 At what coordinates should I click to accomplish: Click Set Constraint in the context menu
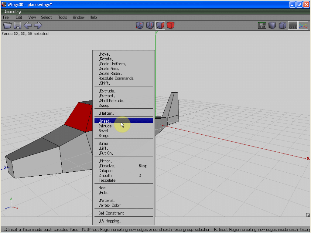tap(111, 213)
